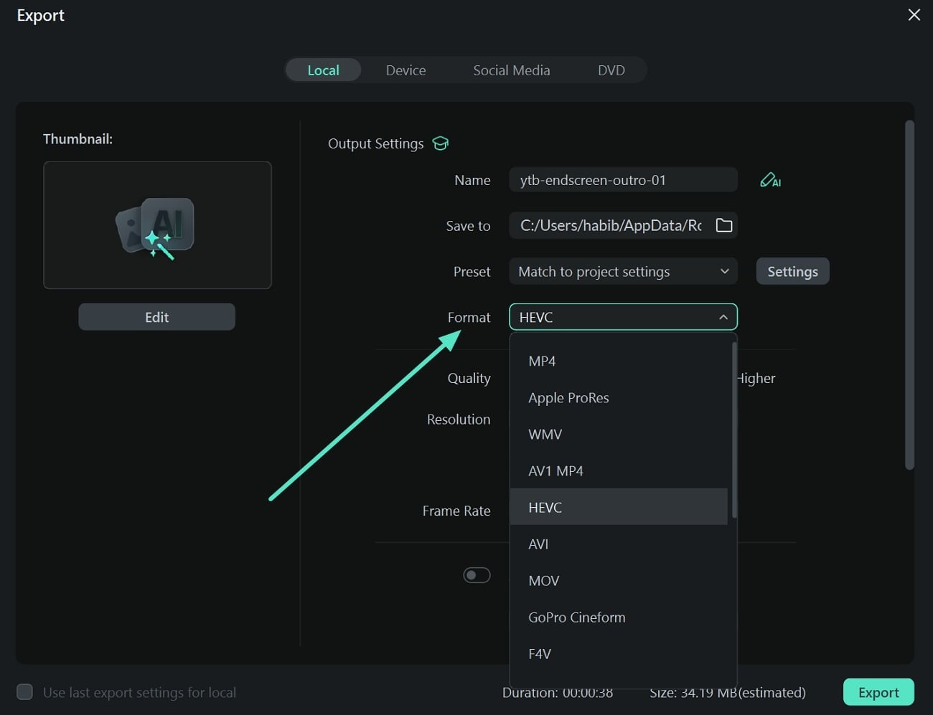Open the Save to folder browser icon
The height and width of the screenshot is (715, 933).
723,225
